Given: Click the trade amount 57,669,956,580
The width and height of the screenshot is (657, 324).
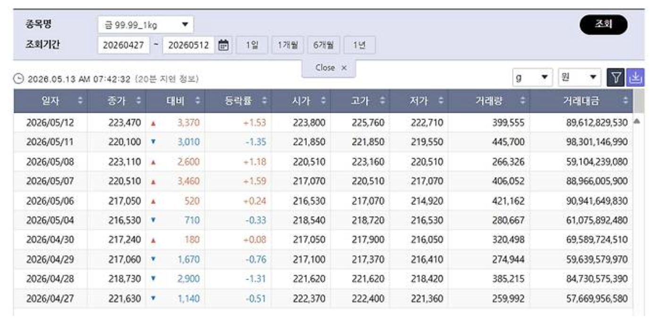Looking at the screenshot, I should (x=597, y=298).
